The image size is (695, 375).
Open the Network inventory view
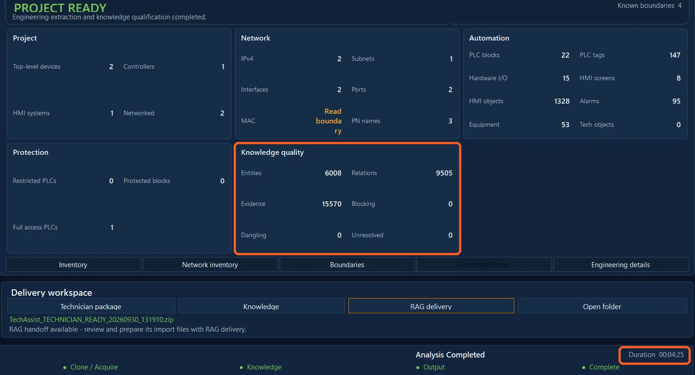point(210,265)
